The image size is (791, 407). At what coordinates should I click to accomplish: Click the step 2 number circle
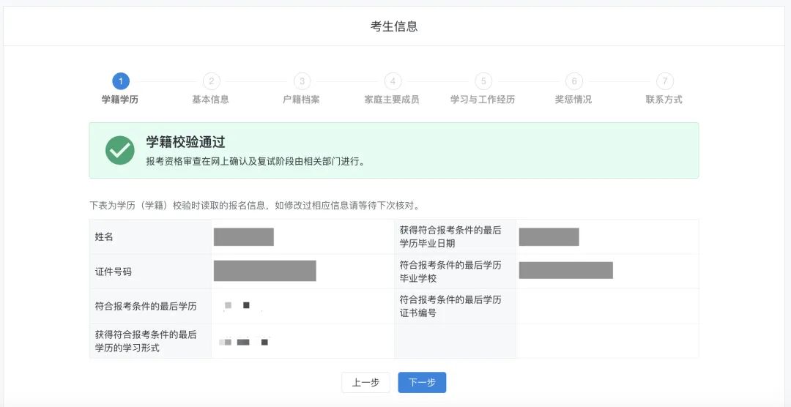pos(211,81)
